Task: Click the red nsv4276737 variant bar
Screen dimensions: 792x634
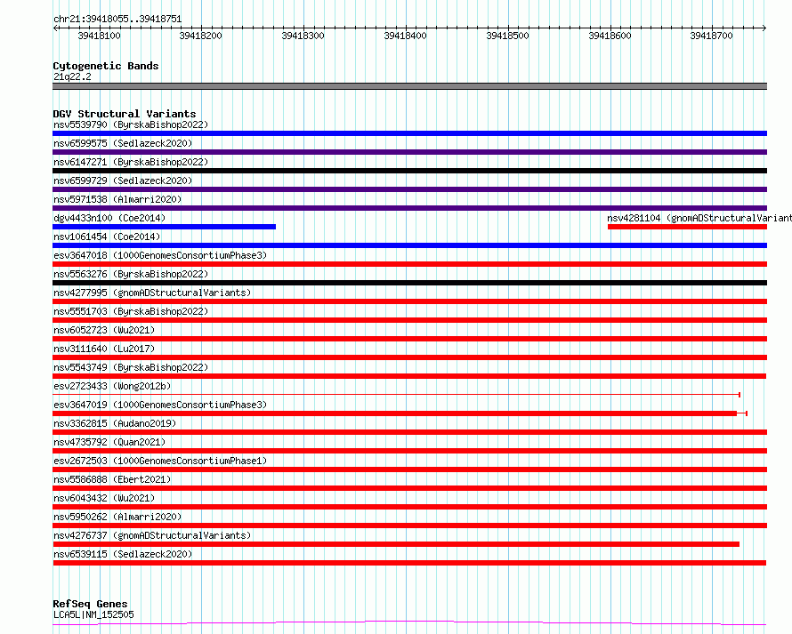Action: [396, 544]
